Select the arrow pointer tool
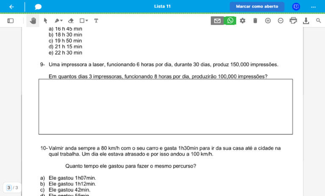 (x=45, y=21)
